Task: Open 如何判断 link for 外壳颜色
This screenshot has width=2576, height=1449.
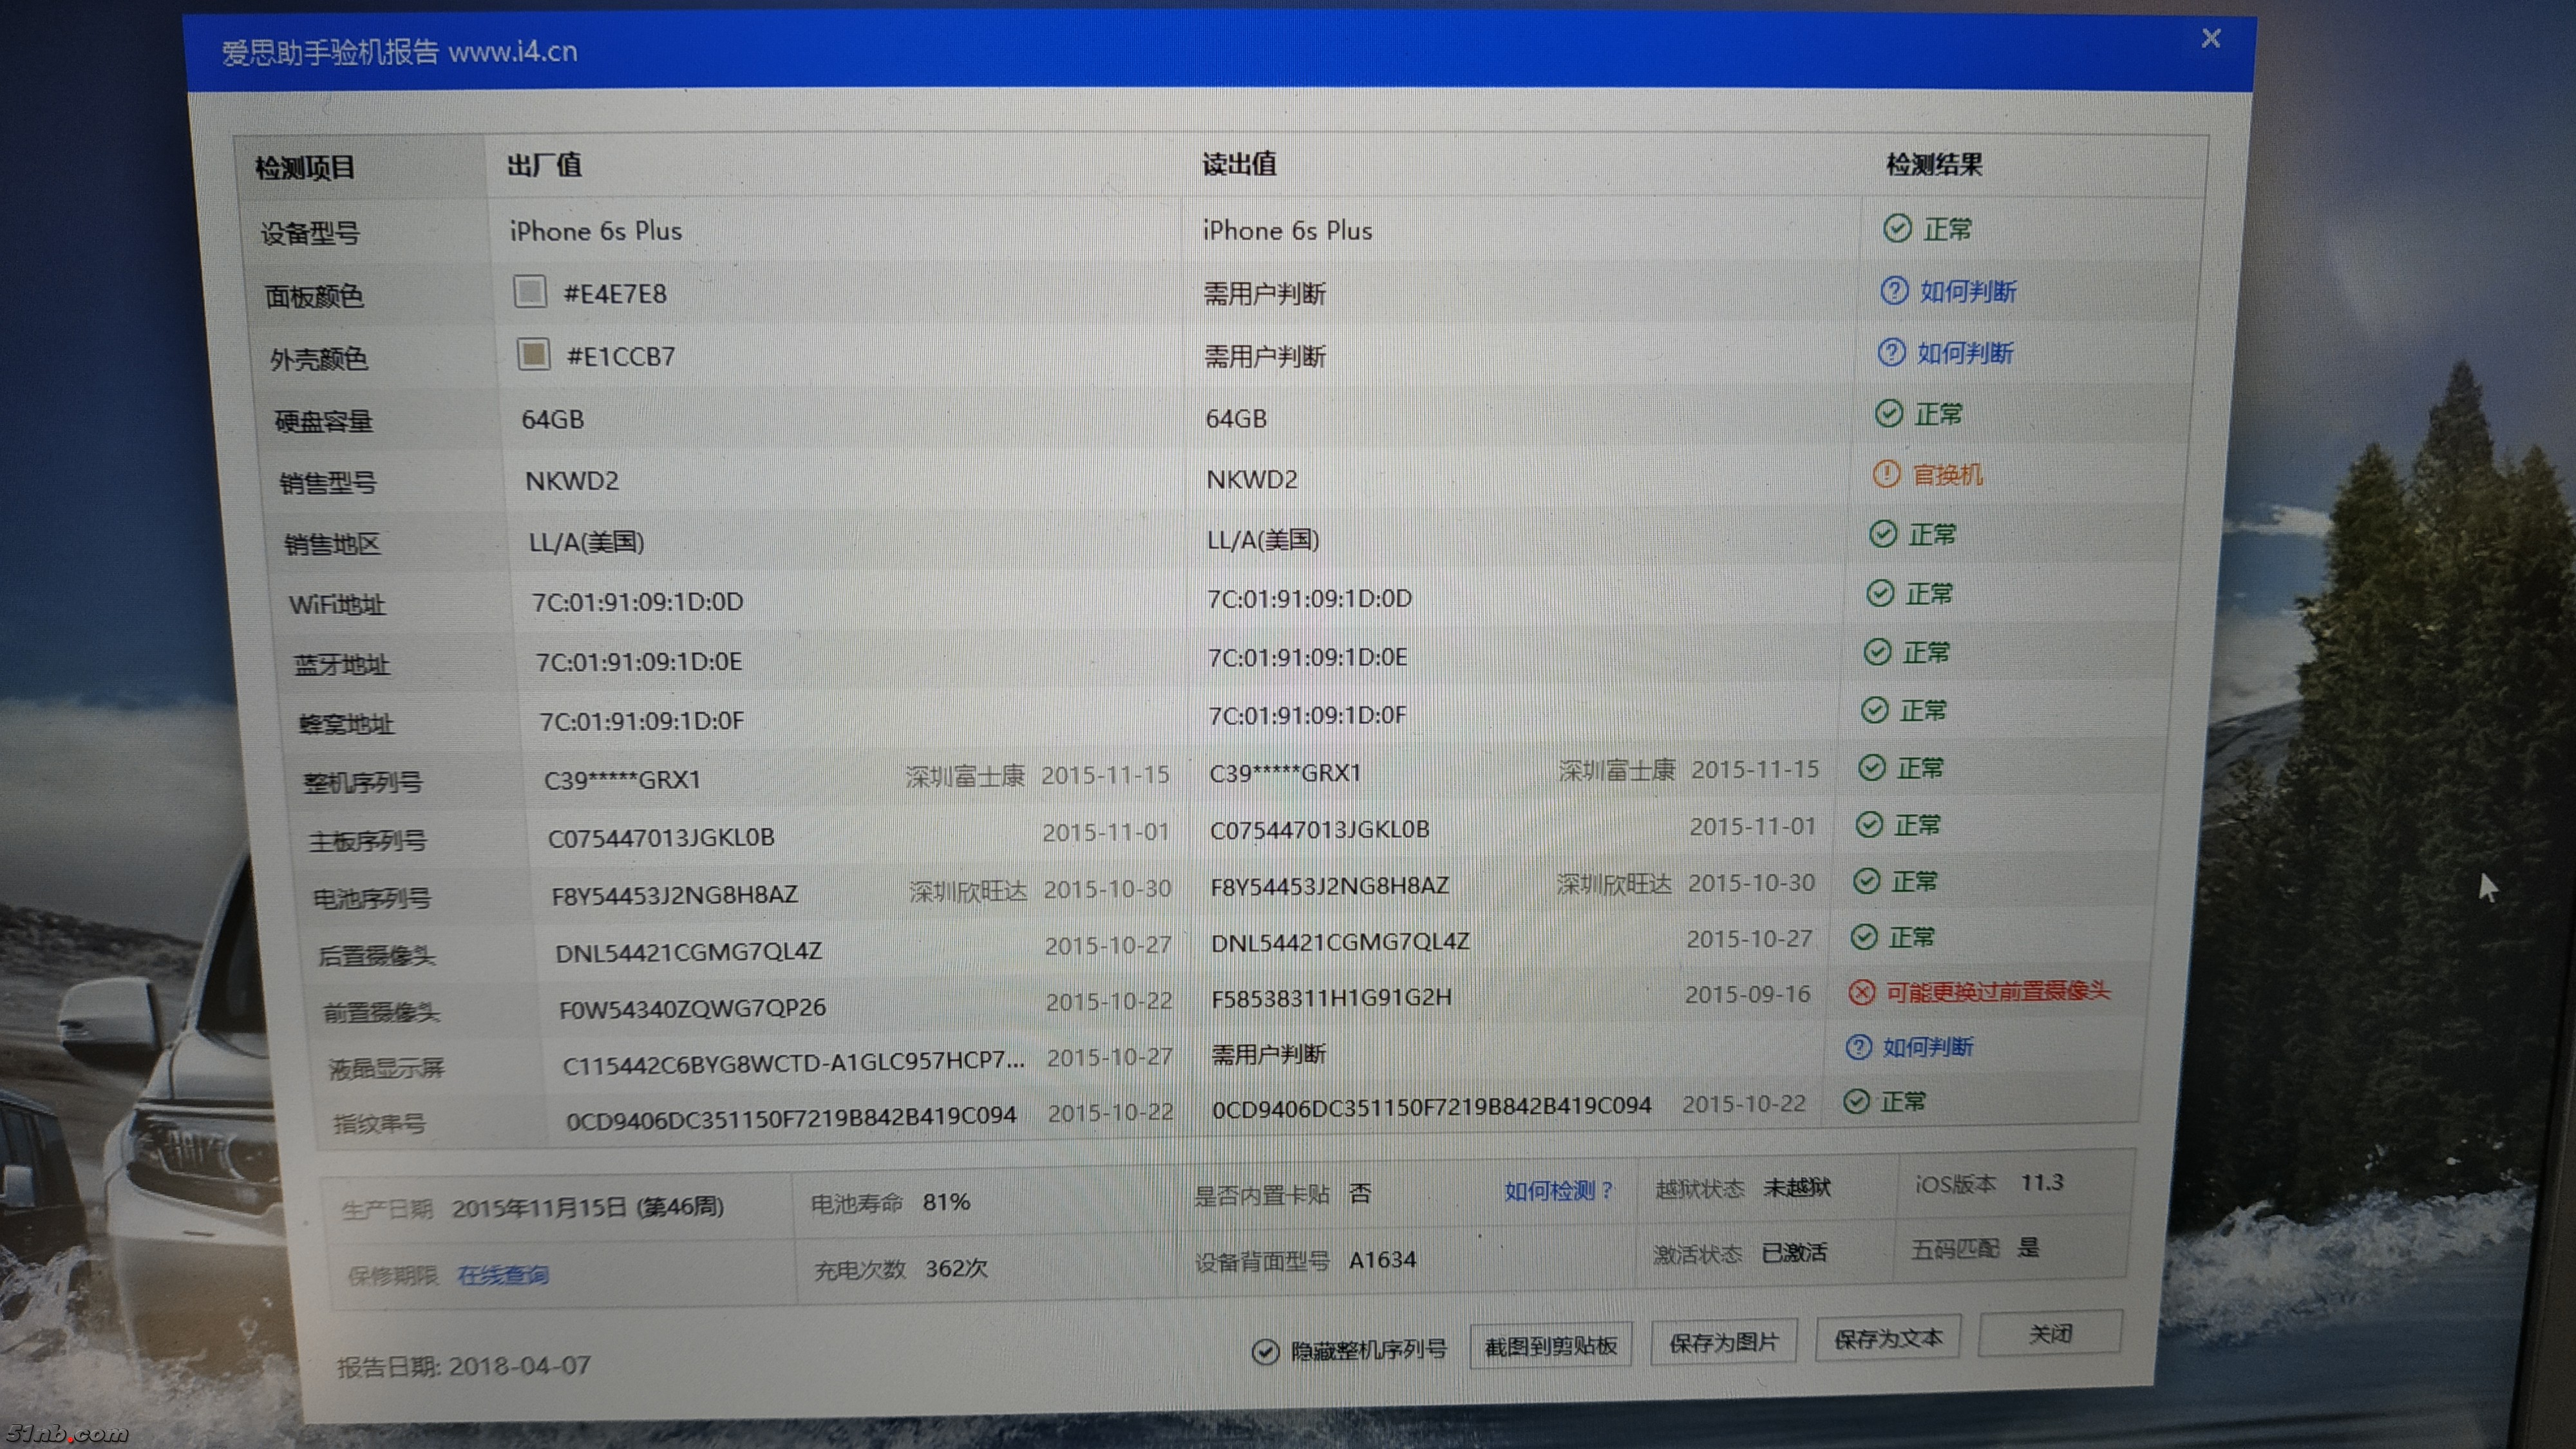Action: tap(1965, 353)
